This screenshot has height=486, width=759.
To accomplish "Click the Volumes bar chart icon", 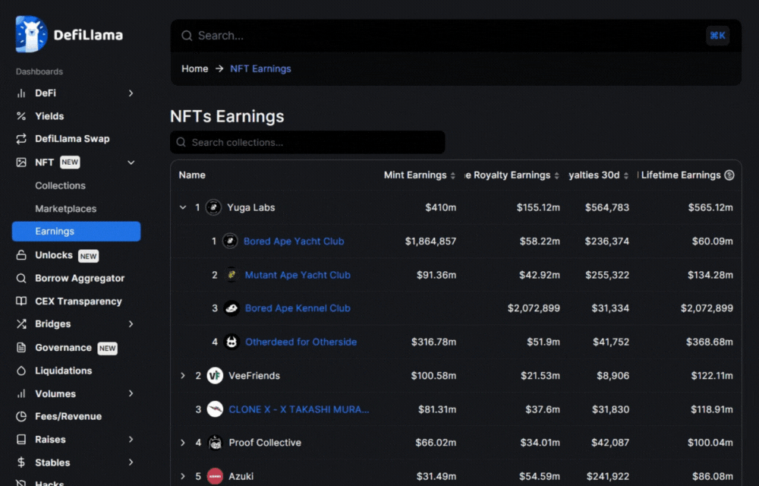I will click(21, 393).
